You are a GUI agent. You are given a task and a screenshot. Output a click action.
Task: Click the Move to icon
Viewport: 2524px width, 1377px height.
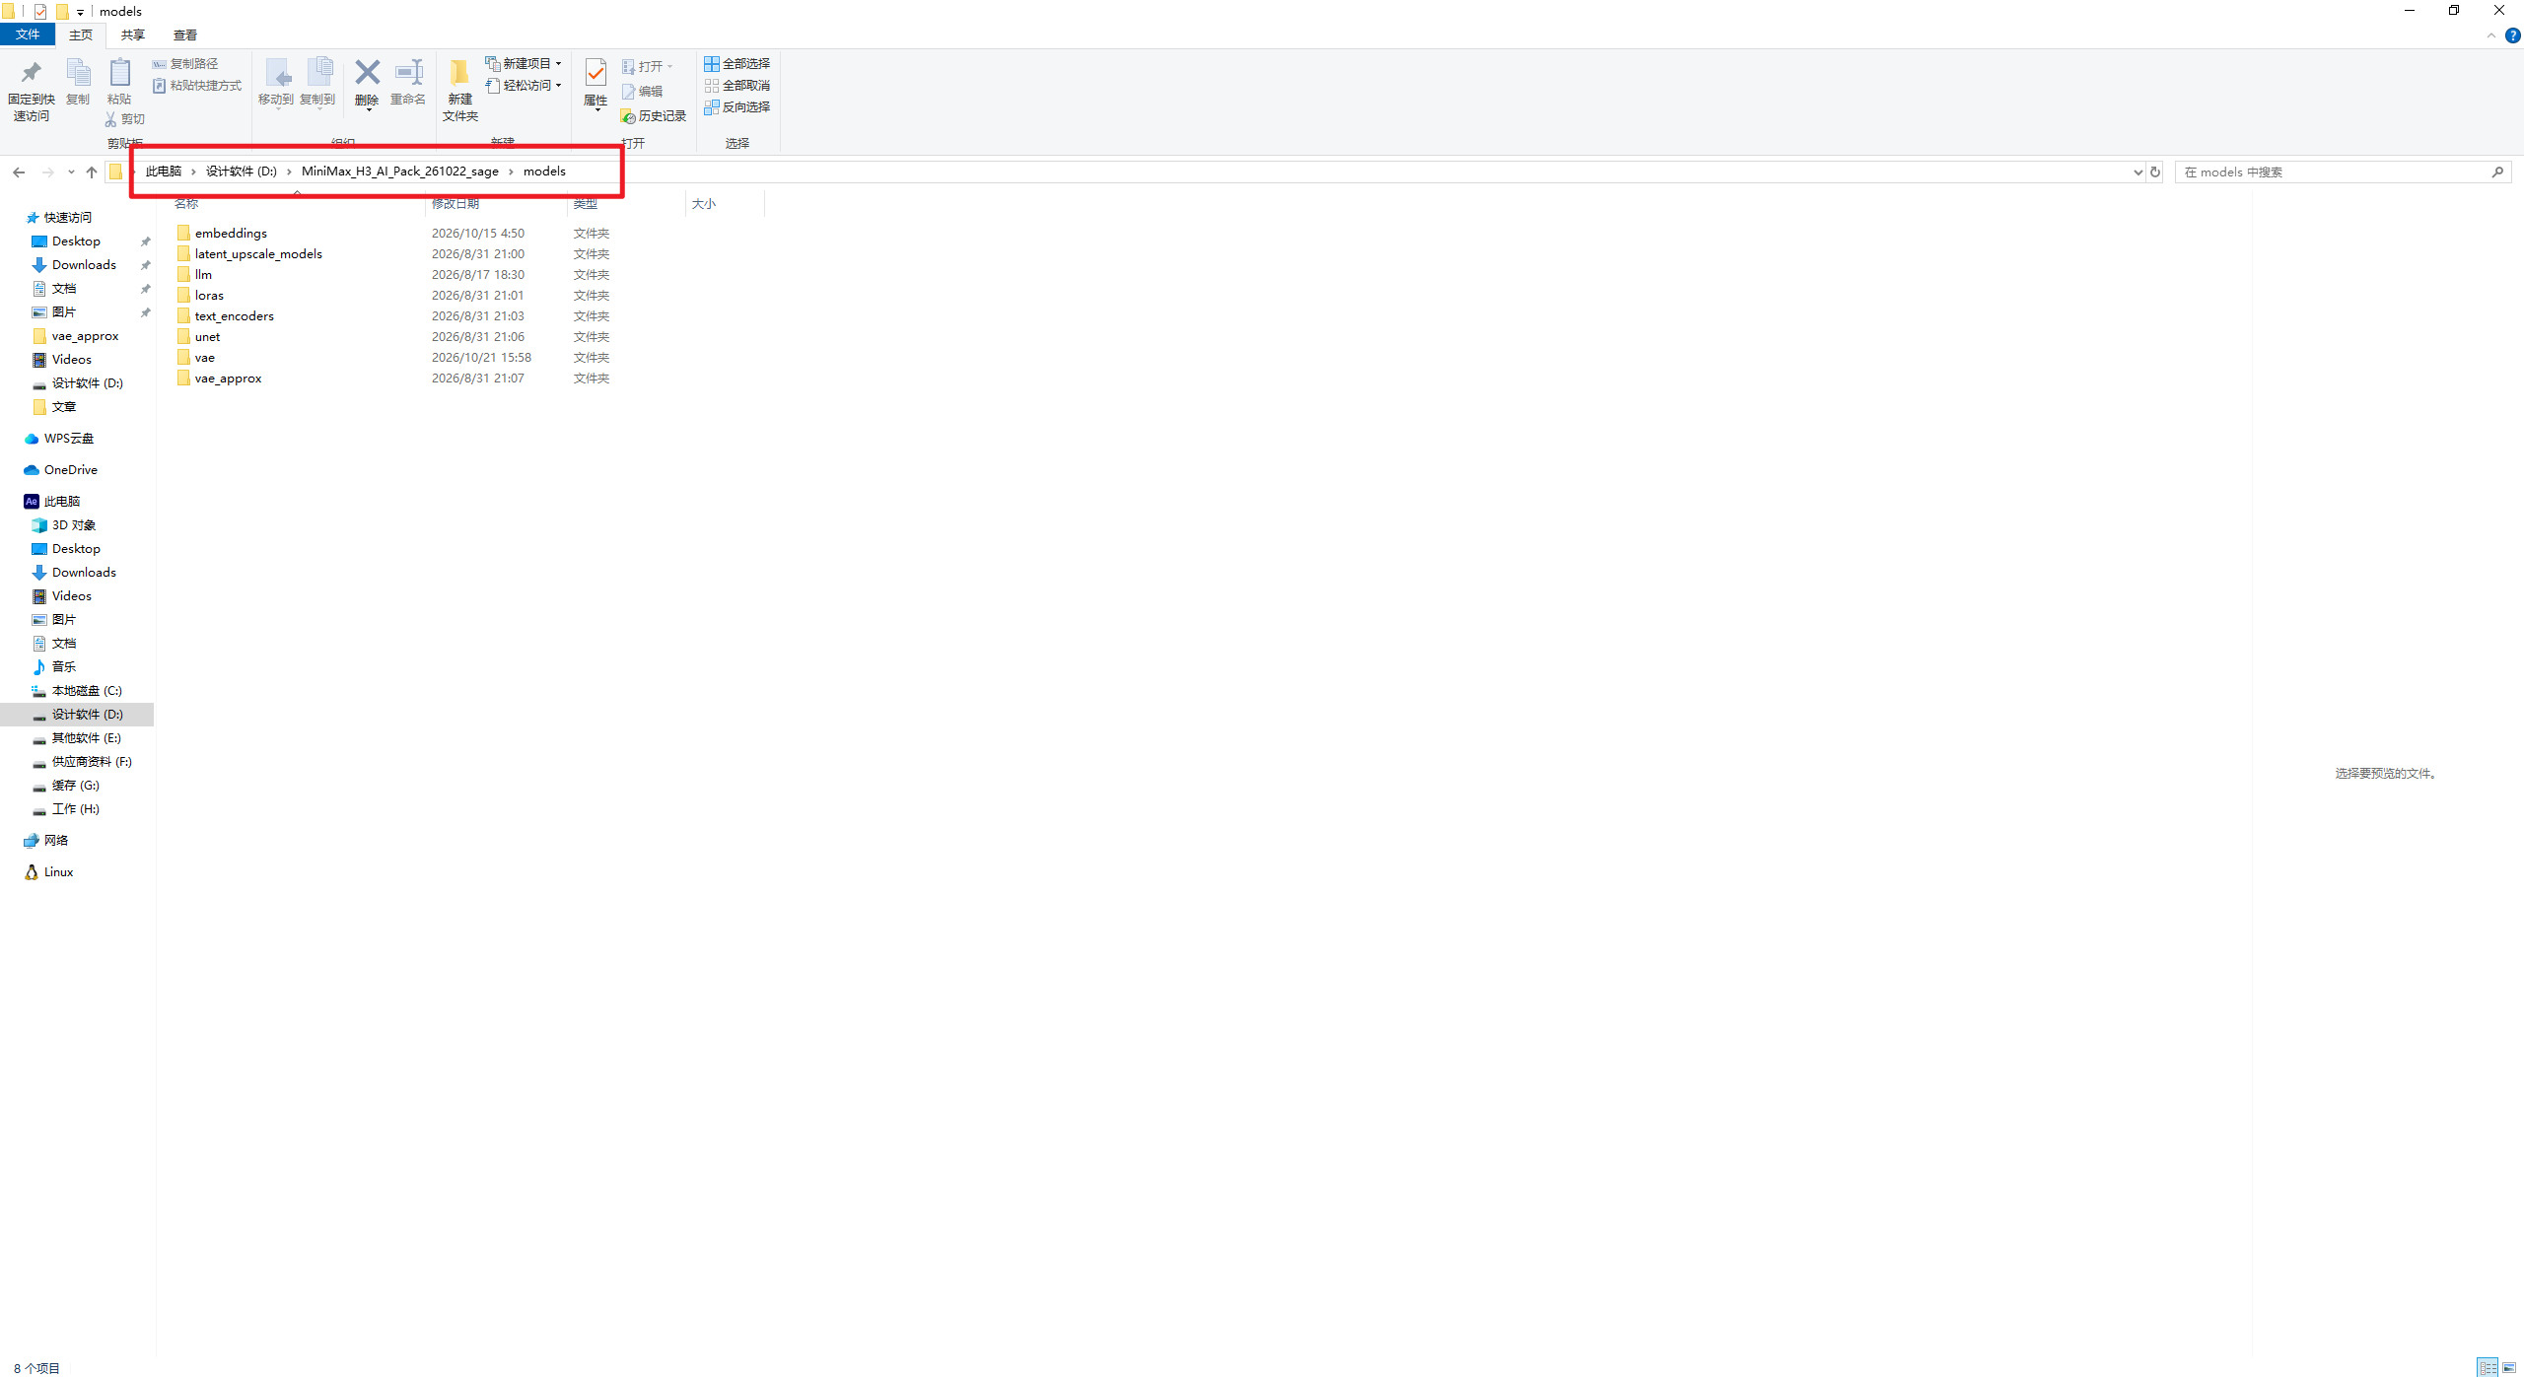tap(277, 73)
